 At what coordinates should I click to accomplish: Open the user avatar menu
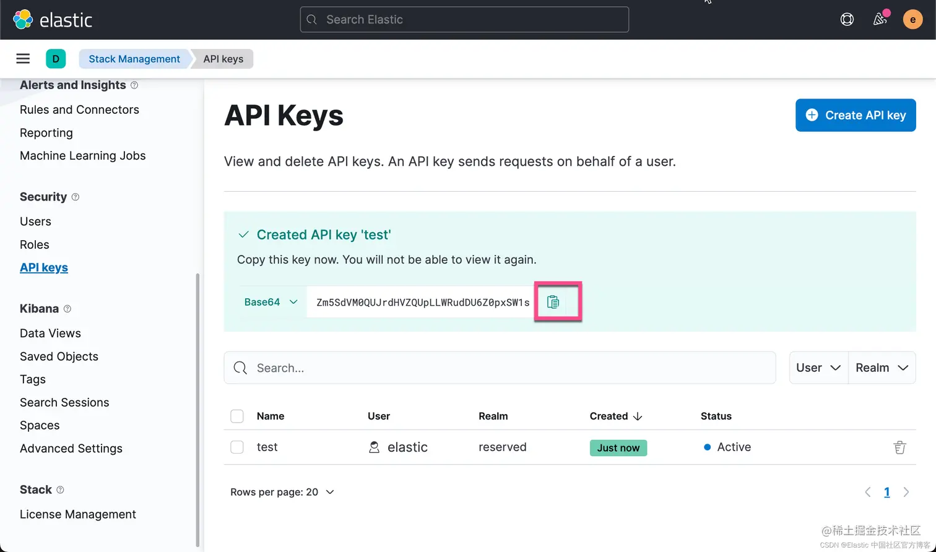tap(912, 19)
